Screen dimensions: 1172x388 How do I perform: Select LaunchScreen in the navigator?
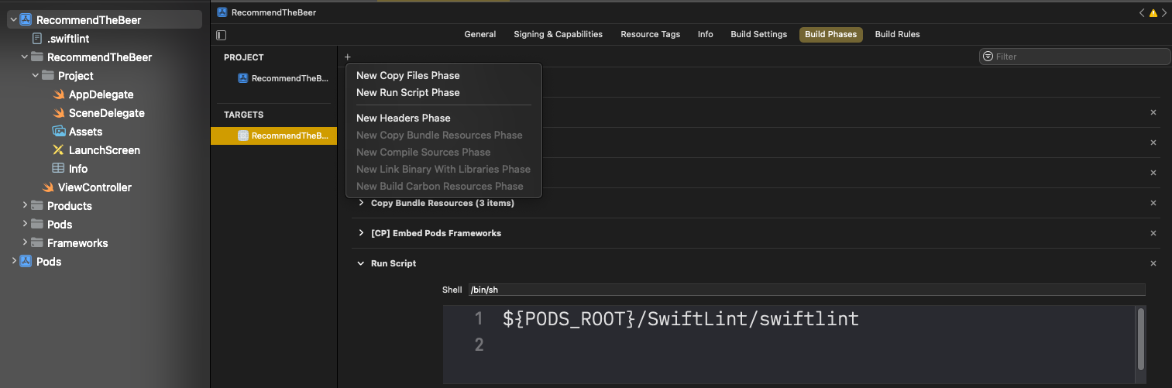tap(105, 150)
